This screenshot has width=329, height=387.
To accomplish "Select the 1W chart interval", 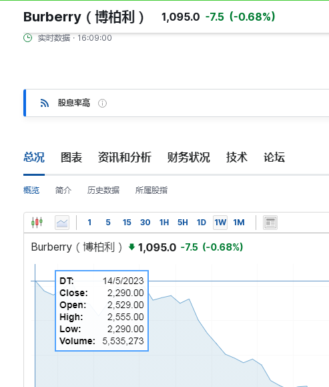I will (x=220, y=223).
